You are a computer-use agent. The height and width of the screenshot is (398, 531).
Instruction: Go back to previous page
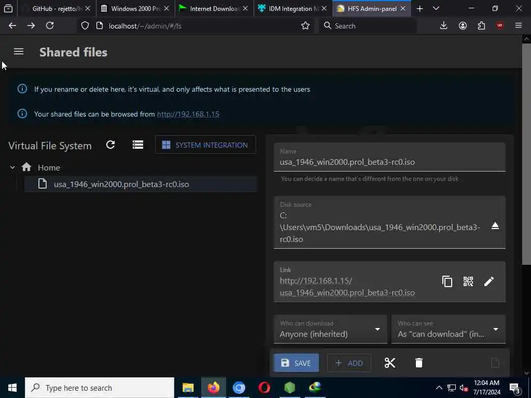[12, 25]
